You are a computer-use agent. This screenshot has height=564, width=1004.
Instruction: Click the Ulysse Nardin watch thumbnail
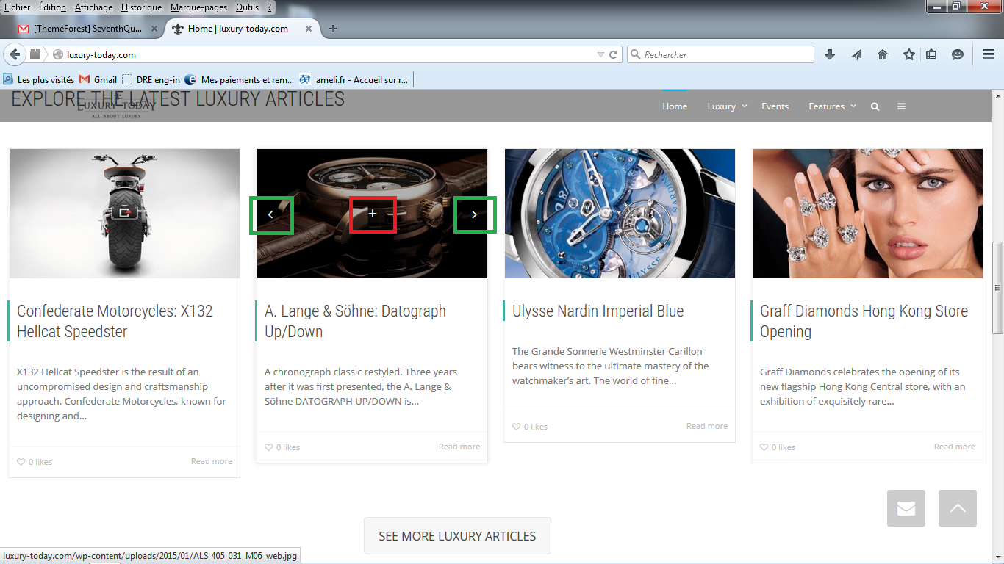pyautogui.click(x=620, y=214)
